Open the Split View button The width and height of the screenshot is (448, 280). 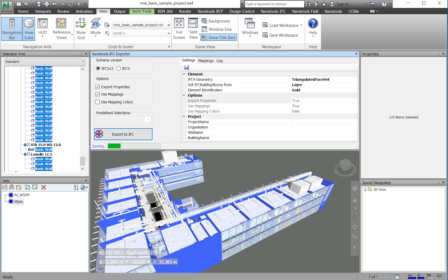point(193,29)
